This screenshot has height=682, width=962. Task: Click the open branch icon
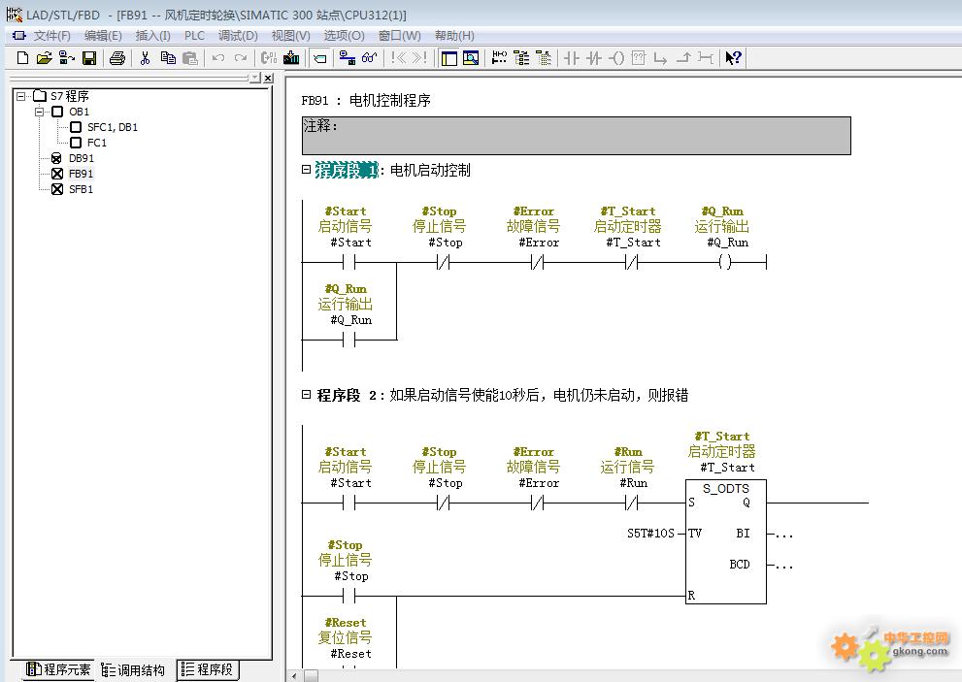pyautogui.click(x=661, y=58)
